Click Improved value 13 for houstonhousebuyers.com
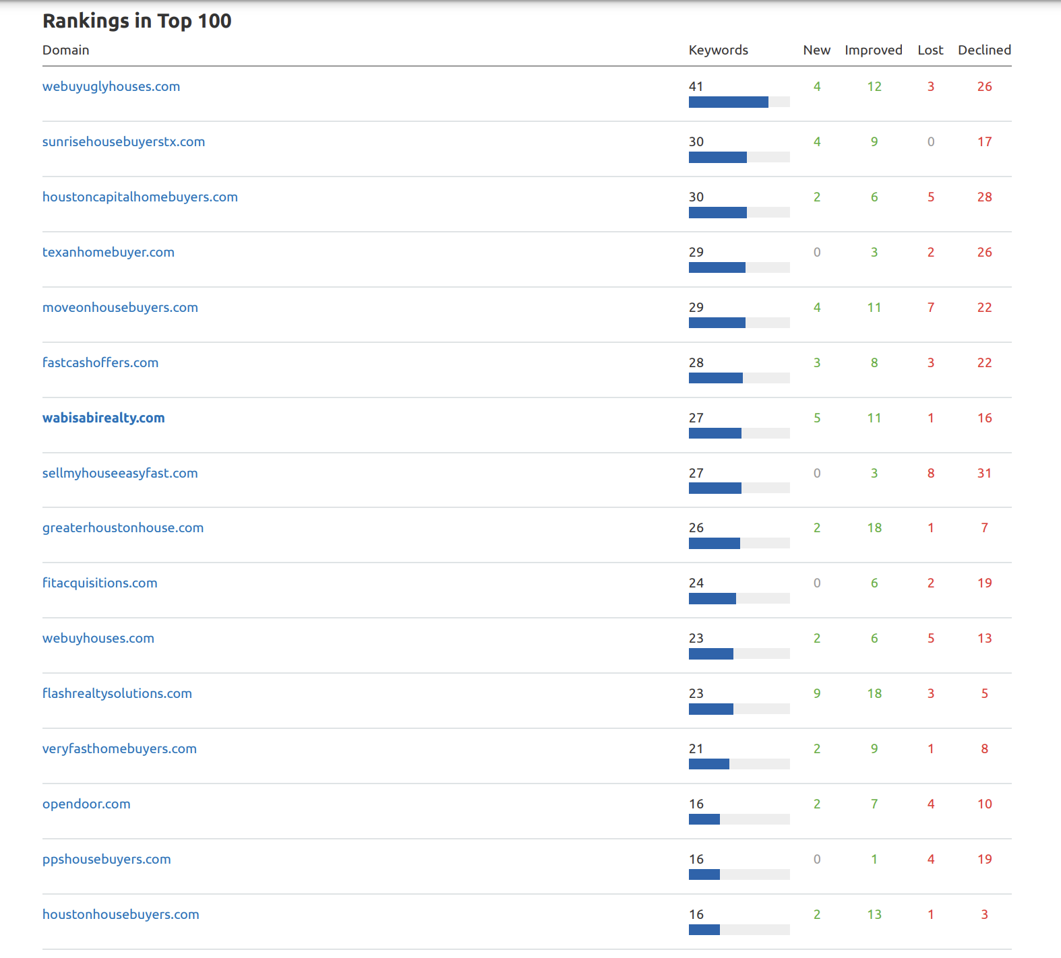 874,914
